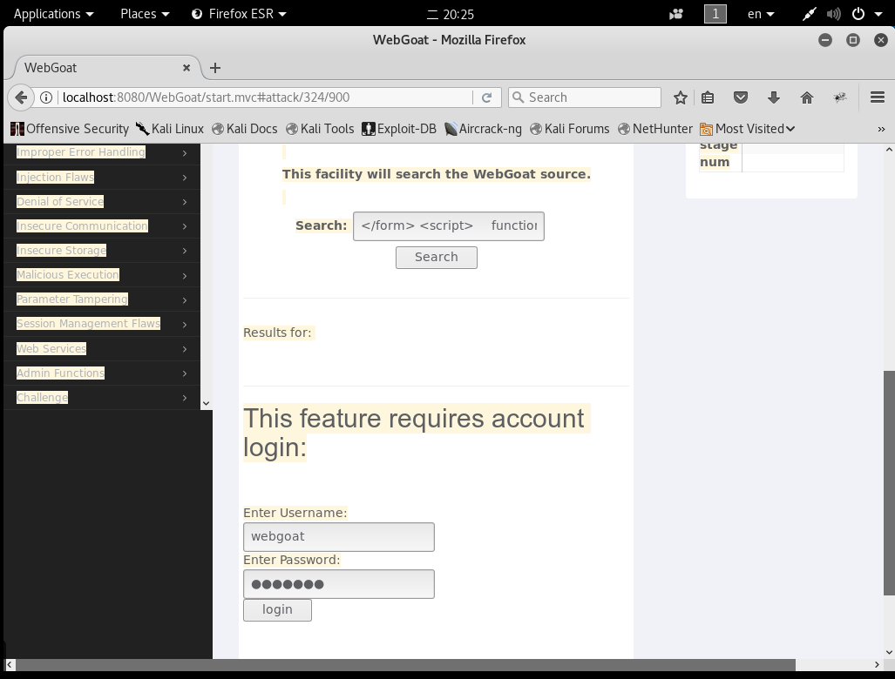Open the Aircrack-ng bookmark
Screen dimensions: 895x679
(x=483, y=129)
